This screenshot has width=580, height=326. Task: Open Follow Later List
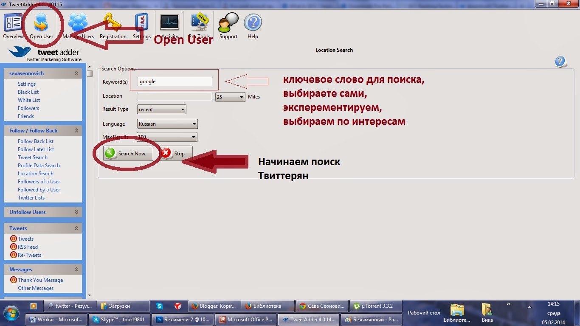[36, 149]
